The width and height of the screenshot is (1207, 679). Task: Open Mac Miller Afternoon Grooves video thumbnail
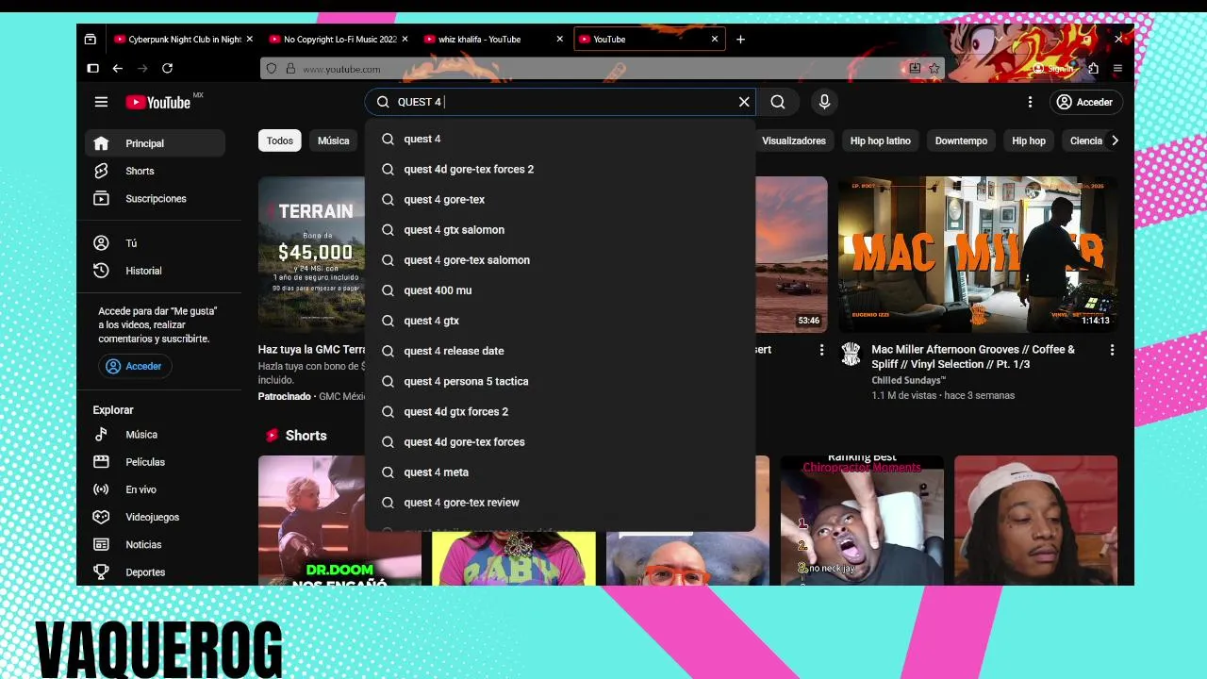[x=978, y=254]
